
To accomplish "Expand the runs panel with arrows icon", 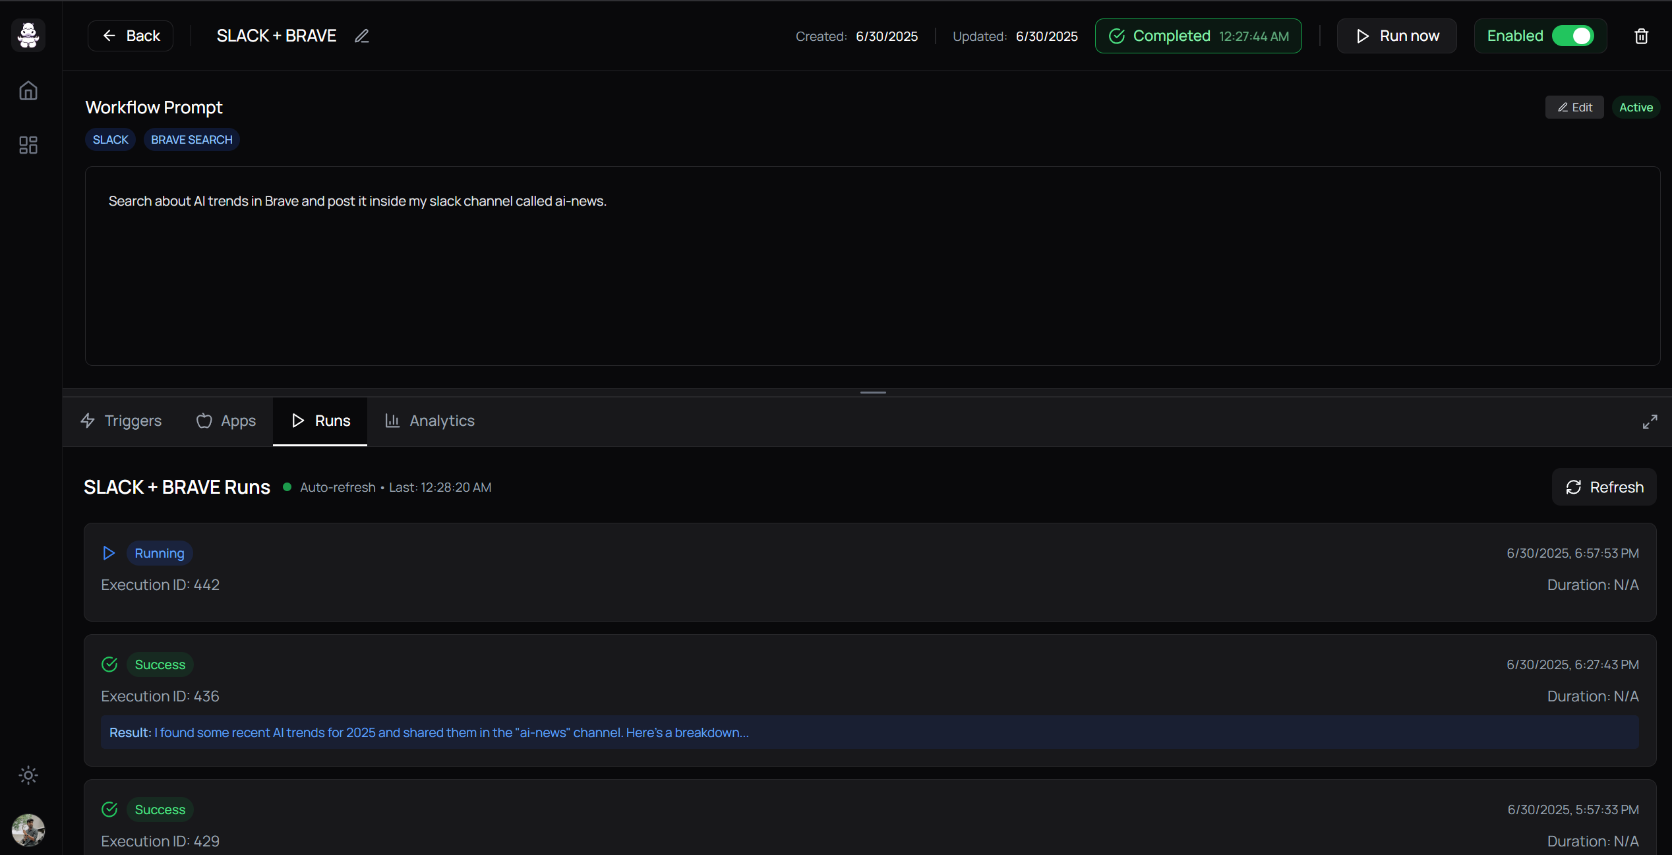I will [x=1650, y=422].
